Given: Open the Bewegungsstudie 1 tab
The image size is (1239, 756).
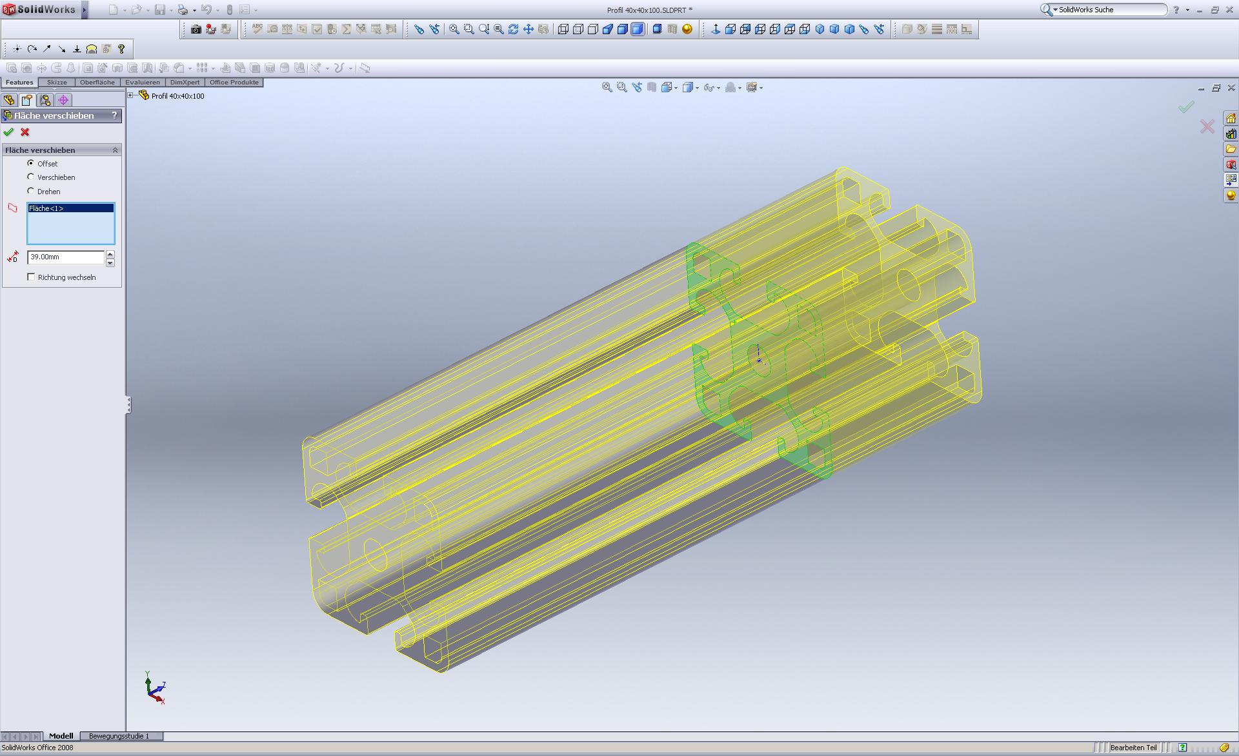Looking at the screenshot, I should 119,736.
